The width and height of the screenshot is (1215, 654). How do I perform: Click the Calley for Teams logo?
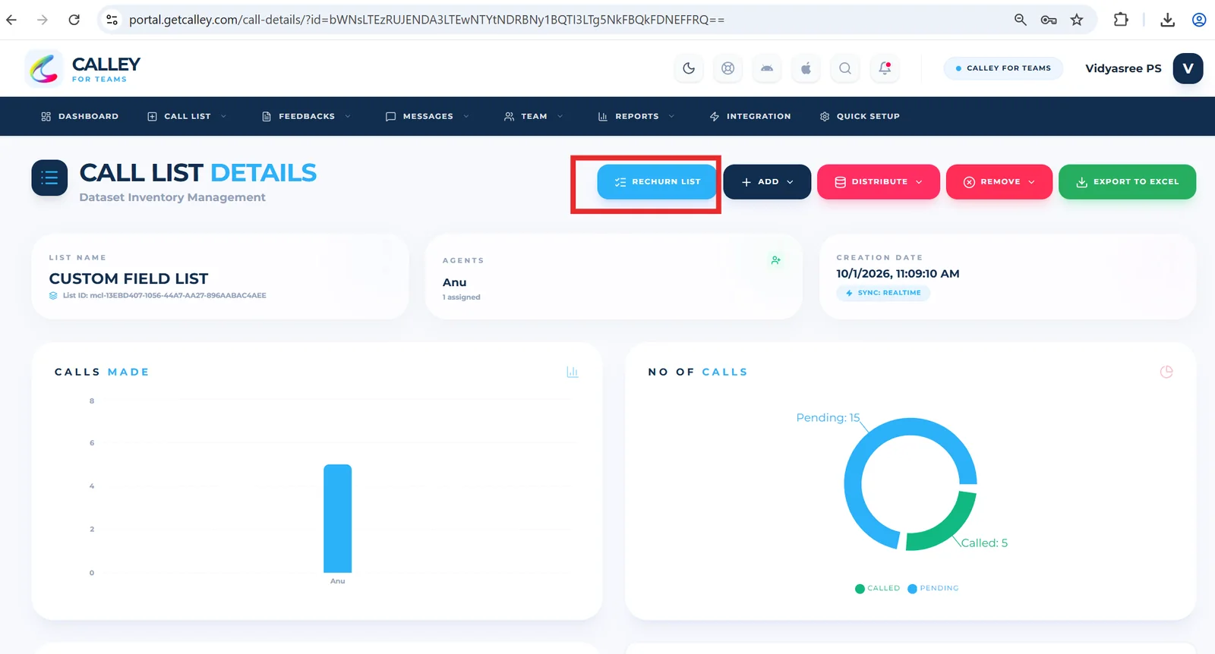(84, 68)
